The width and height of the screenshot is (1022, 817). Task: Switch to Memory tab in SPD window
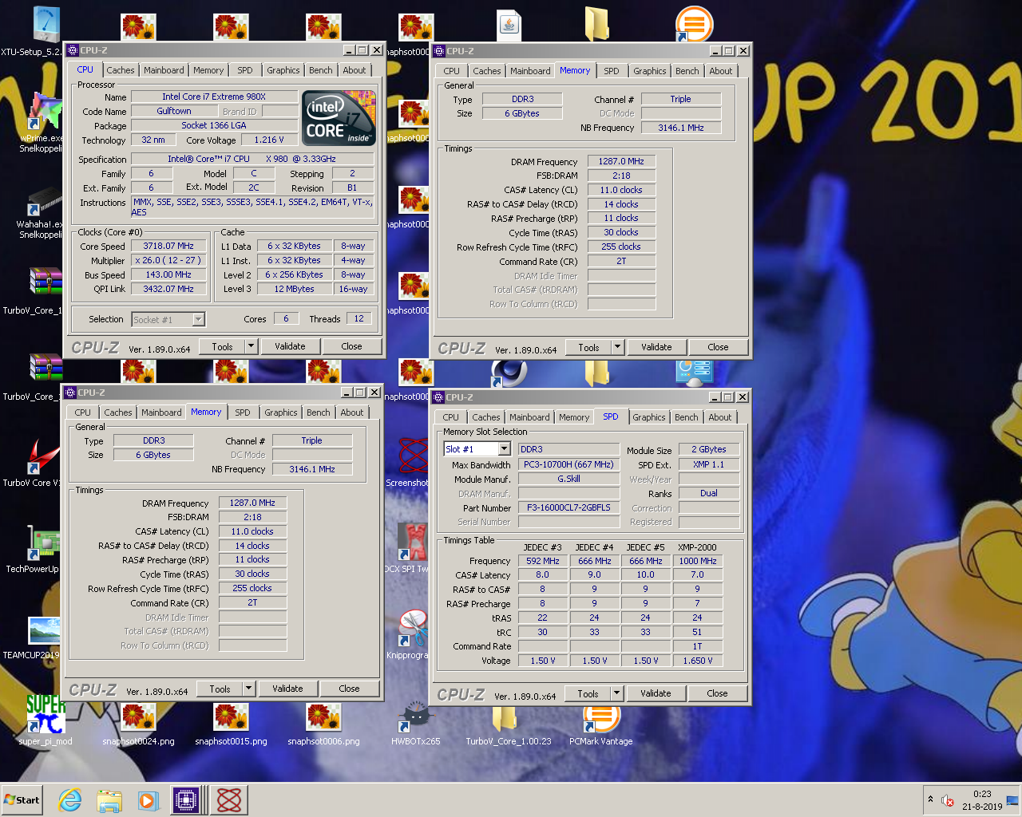point(574,417)
